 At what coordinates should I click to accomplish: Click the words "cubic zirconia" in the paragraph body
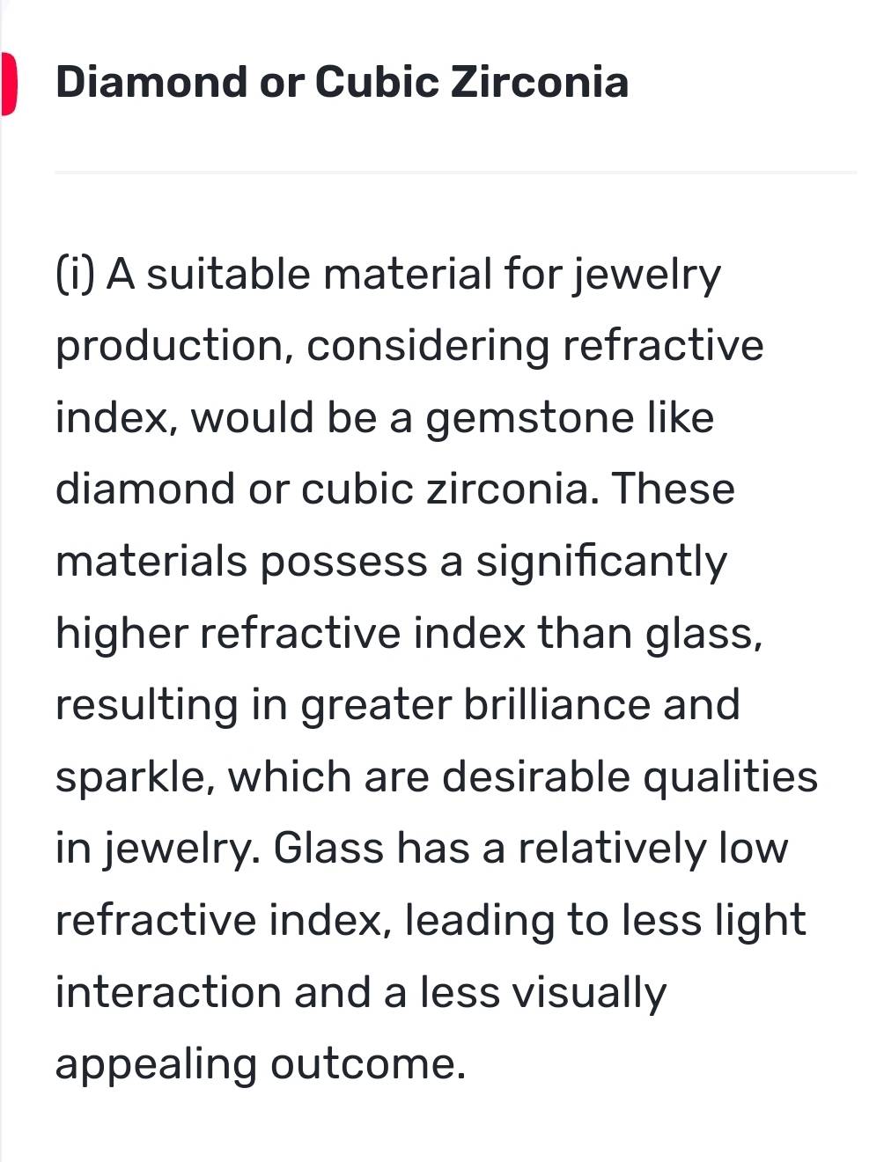[445, 489]
